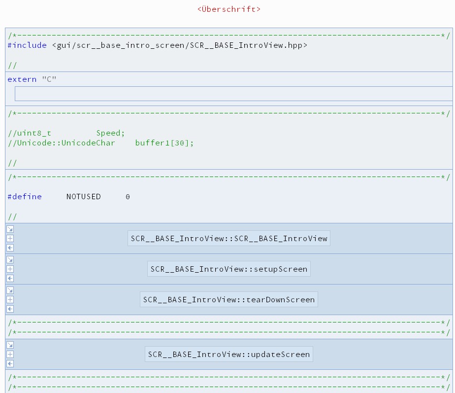Image resolution: width=455 pixels, height=393 pixels.
Task: Select the SCR__BASE_IntroView::setupScreen label button
Action: tap(228, 269)
